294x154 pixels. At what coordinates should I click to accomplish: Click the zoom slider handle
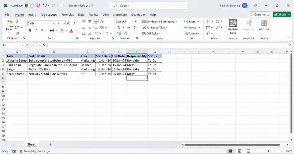pos(269,151)
